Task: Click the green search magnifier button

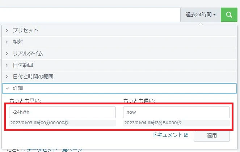Action: [x=229, y=15]
